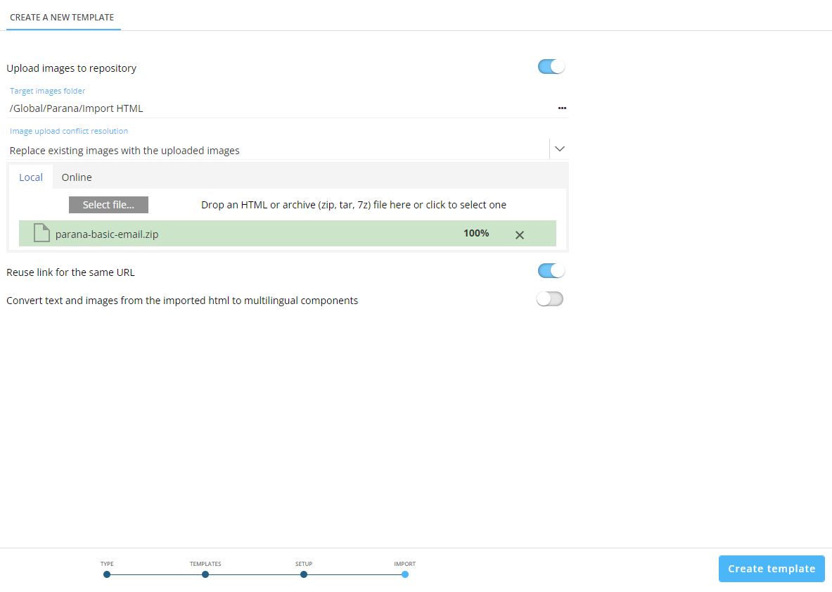Select the Local tab

pyautogui.click(x=31, y=177)
